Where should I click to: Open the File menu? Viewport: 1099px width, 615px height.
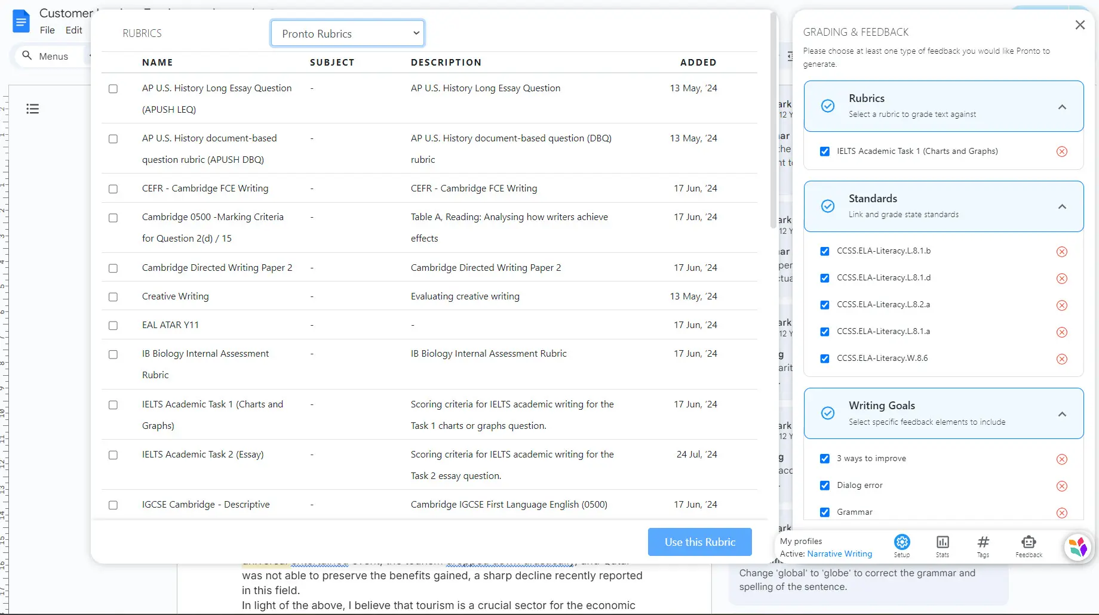coord(47,30)
